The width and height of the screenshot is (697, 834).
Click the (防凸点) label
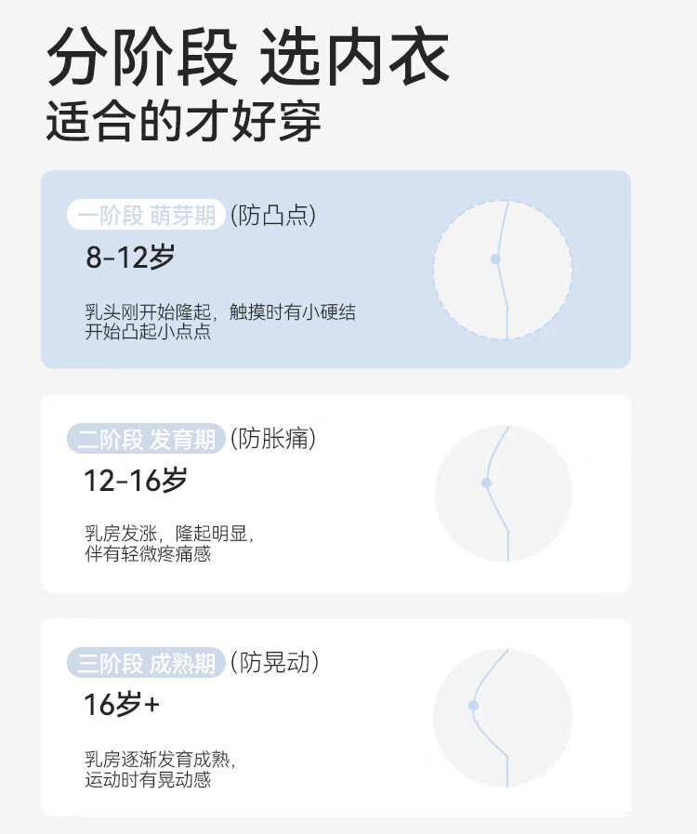(272, 216)
